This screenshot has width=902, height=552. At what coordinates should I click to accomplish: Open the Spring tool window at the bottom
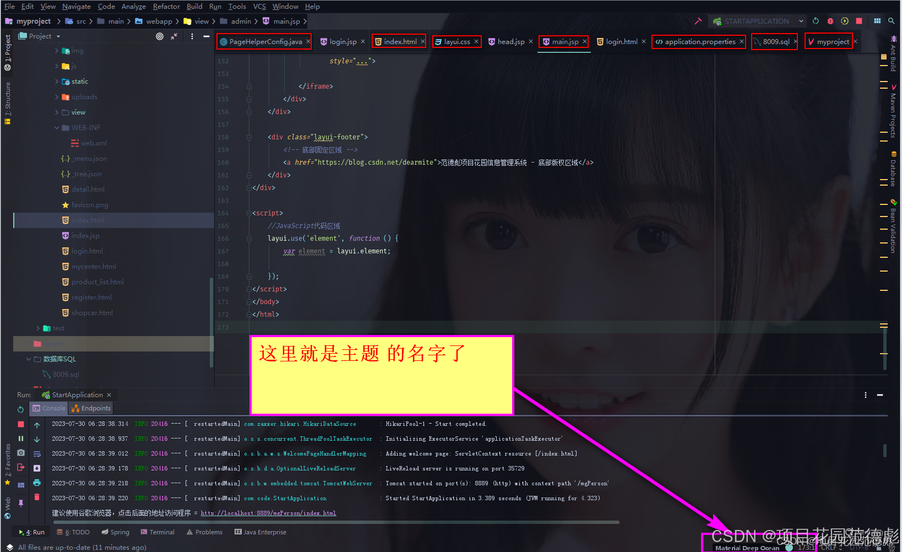[x=115, y=532]
